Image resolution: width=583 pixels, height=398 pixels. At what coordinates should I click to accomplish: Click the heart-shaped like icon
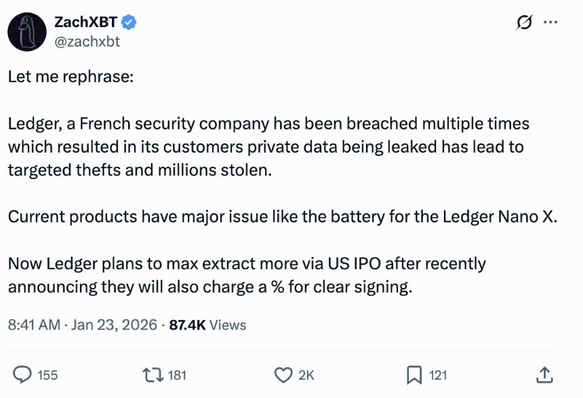tap(285, 373)
